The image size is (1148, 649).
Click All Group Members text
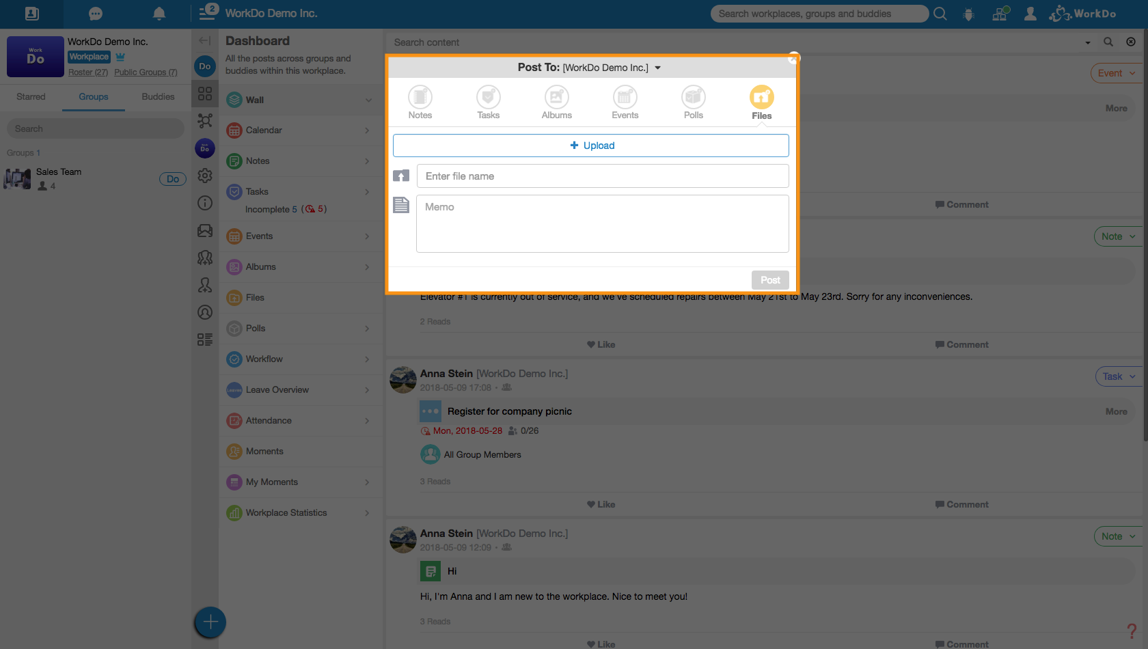point(482,455)
